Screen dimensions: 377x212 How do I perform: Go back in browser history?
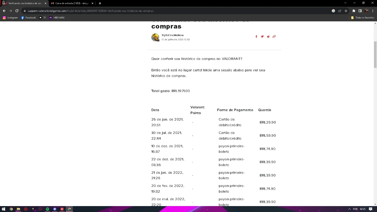[4, 11]
